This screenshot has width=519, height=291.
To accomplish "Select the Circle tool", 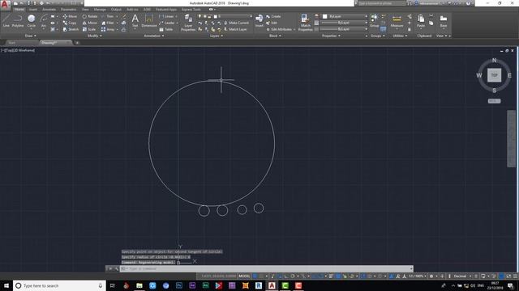I will pyautogui.click(x=32, y=21).
